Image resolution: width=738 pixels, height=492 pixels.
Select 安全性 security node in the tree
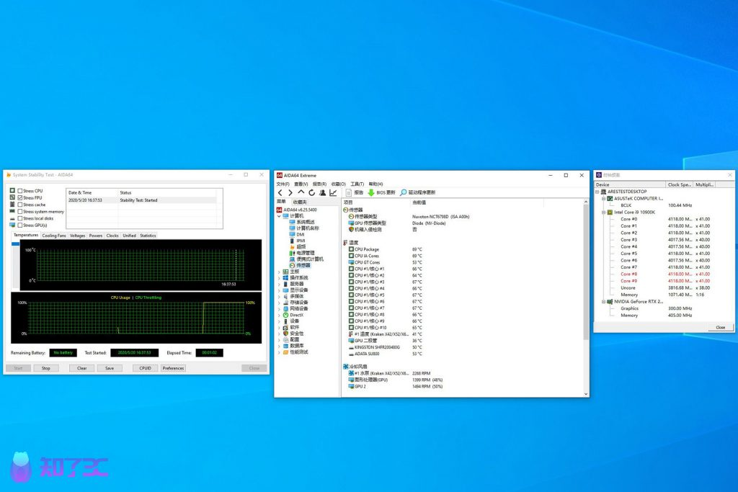tap(293, 333)
